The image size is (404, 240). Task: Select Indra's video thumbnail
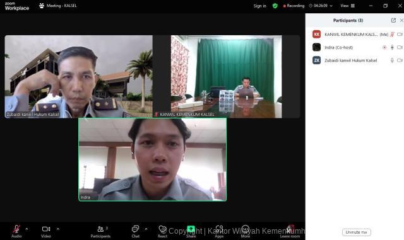pyautogui.click(x=153, y=159)
